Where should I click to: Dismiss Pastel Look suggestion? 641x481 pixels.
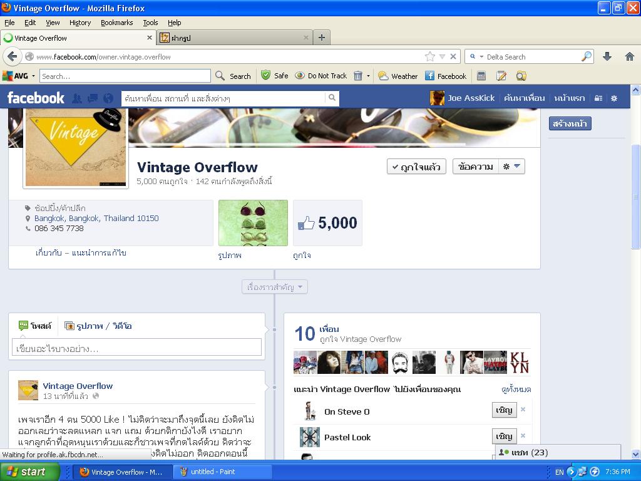pyautogui.click(x=523, y=436)
